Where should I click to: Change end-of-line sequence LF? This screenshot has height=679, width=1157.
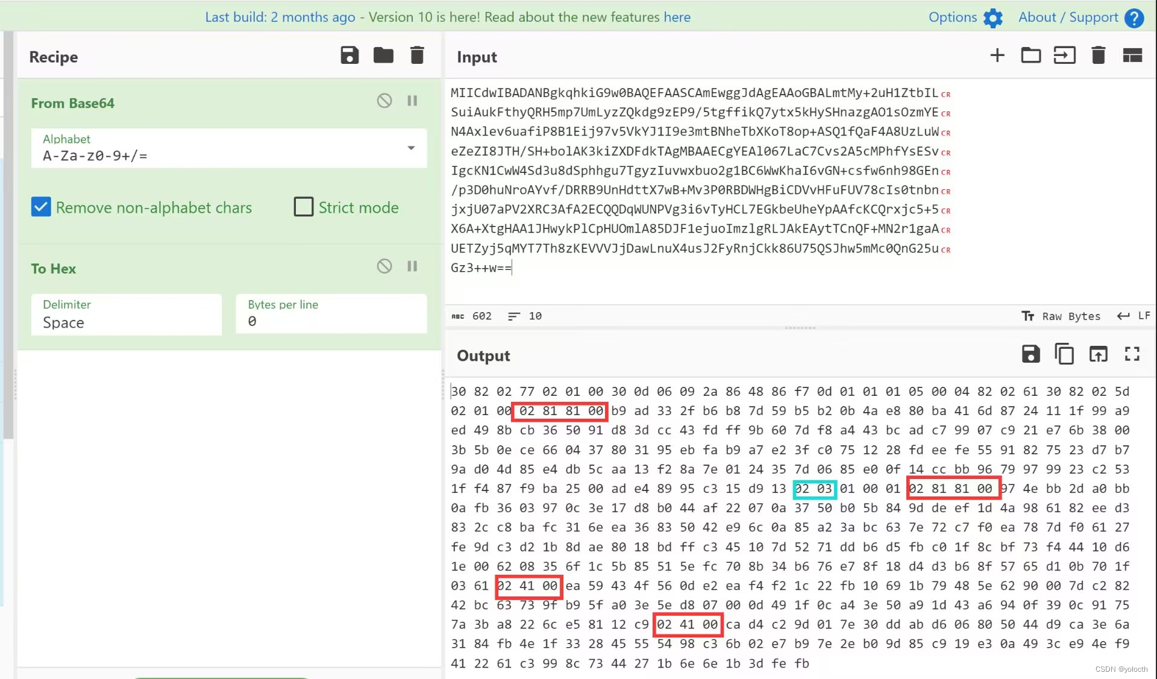[1133, 316]
